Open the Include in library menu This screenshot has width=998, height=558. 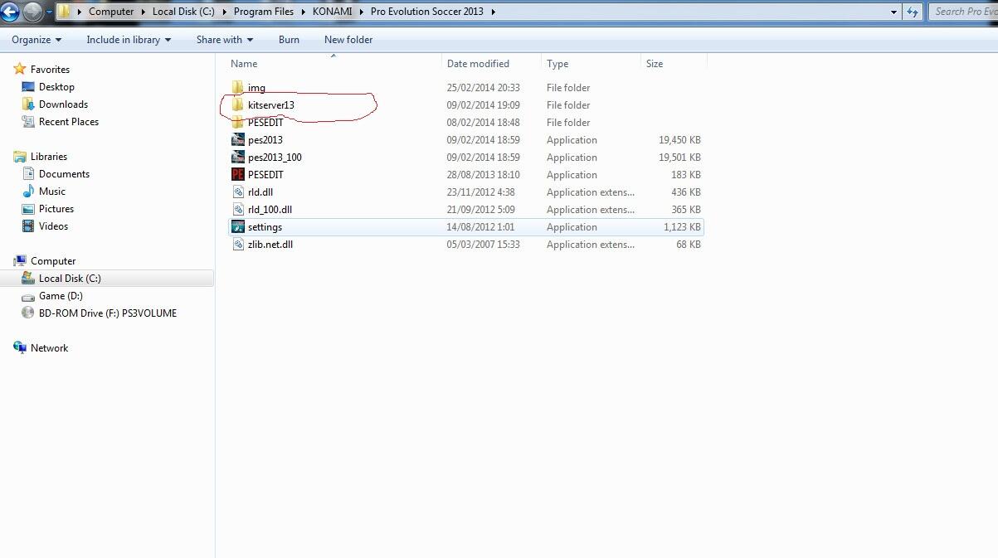[x=129, y=39]
